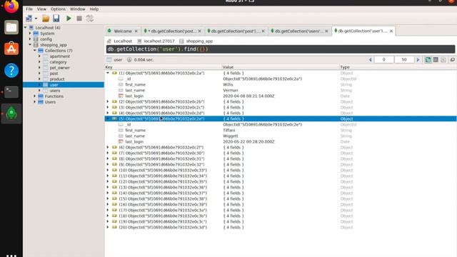Screen dimensions: 457x257
Task: Open the File menu
Action: click(29, 9)
